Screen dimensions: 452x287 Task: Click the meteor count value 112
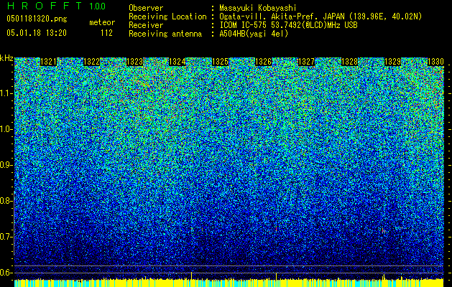pos(106,33)
